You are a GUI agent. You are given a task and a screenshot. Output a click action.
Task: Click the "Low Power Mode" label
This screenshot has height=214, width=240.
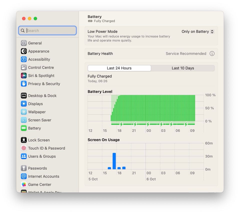tap(102, 31)
